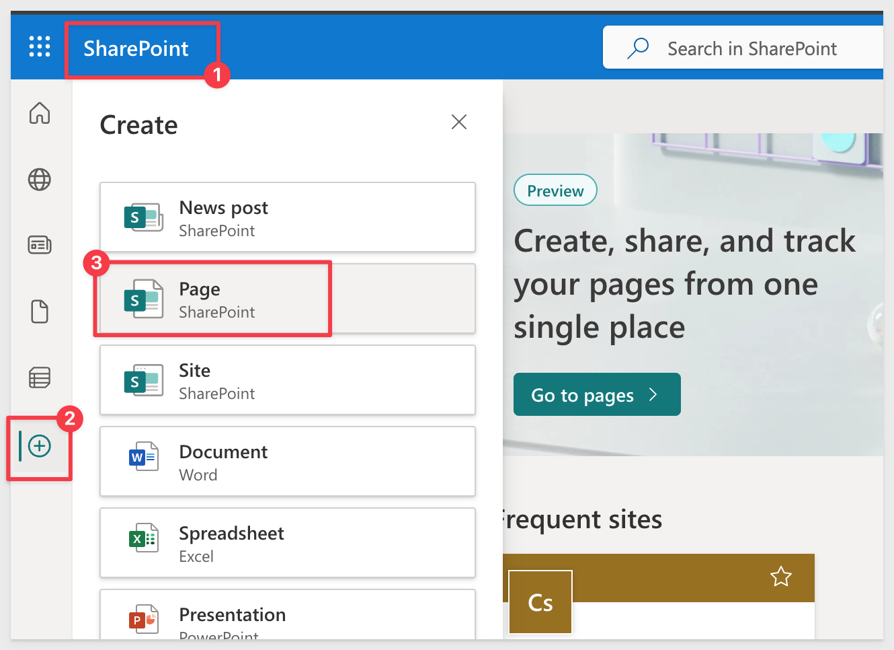Click the News post SharePoint icon
The width and height of the screenshot is (894, 650).
pyautogui.click(x=144, y=217)
